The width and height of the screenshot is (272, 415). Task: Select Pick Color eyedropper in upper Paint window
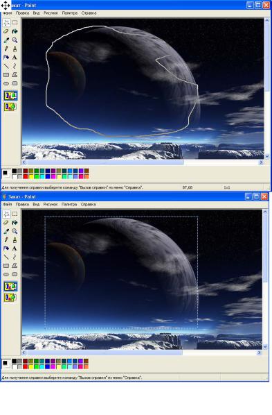pyautogui.click(x=6, y=40)
